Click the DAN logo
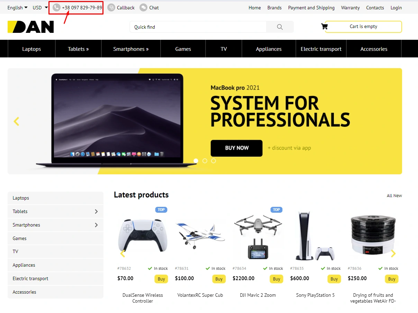Screen dimensions: 418x313 [31, 27]
